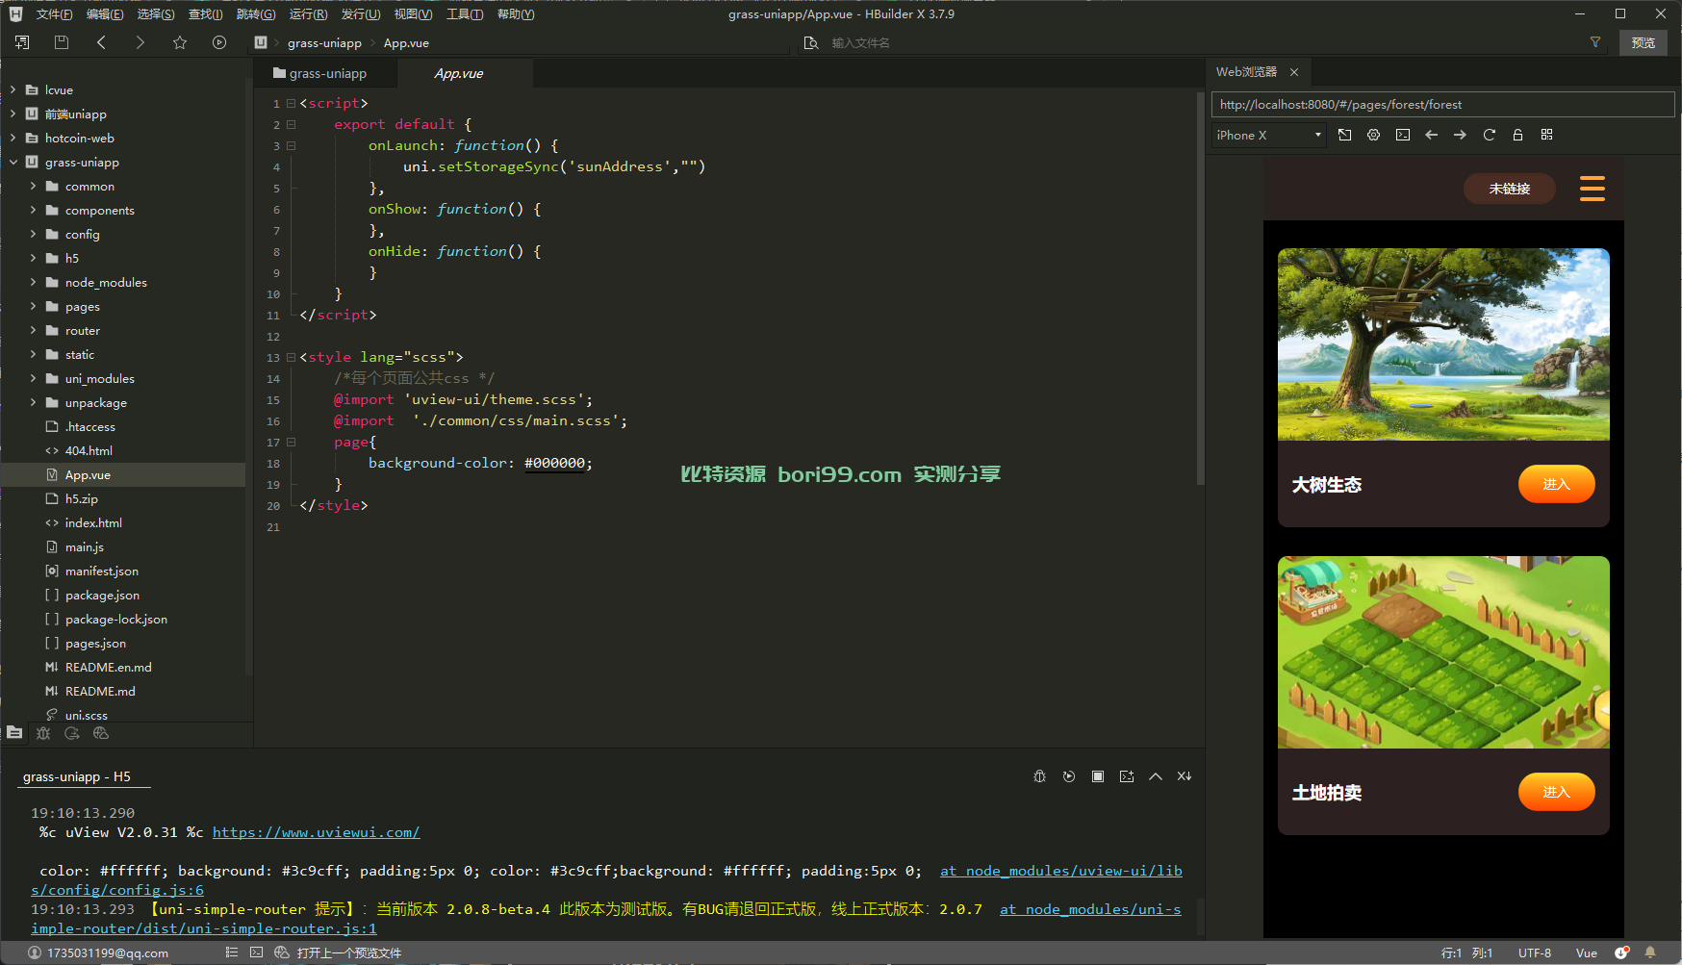The image size is (1682, 965).
Task: Click the 预览 preview button
Action: (1644, 42)
